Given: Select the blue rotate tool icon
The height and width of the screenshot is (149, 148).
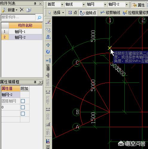Looking at the screenshot, I should (48, 52).
